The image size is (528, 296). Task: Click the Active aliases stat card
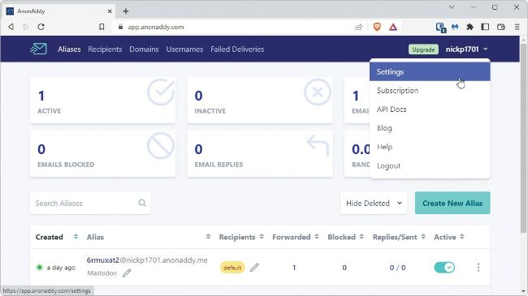coord(102,101)
